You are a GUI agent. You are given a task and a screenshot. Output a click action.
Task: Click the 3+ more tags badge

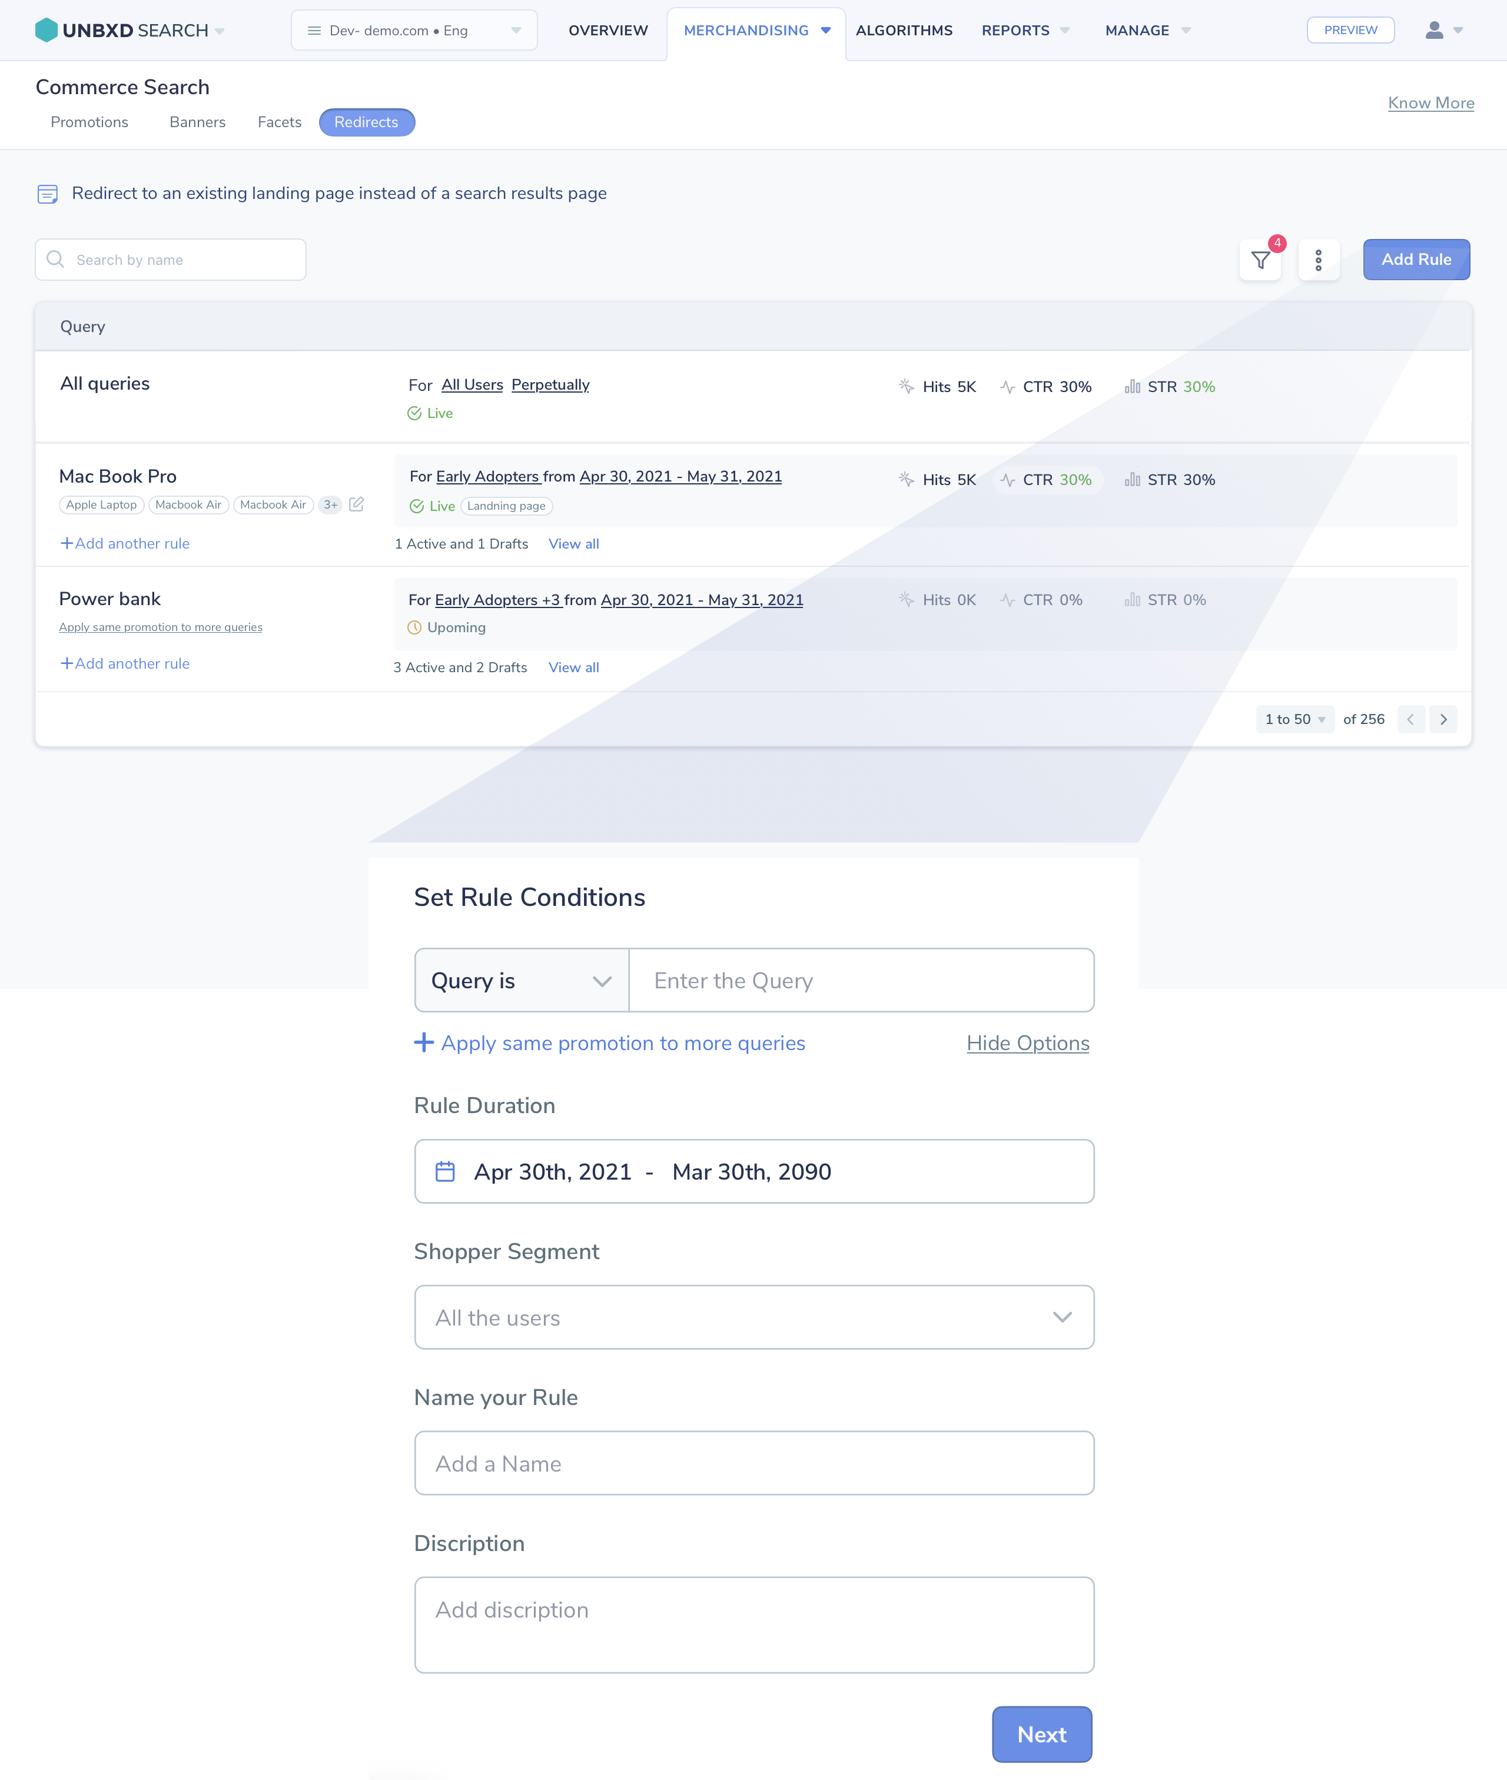(330, 505)
